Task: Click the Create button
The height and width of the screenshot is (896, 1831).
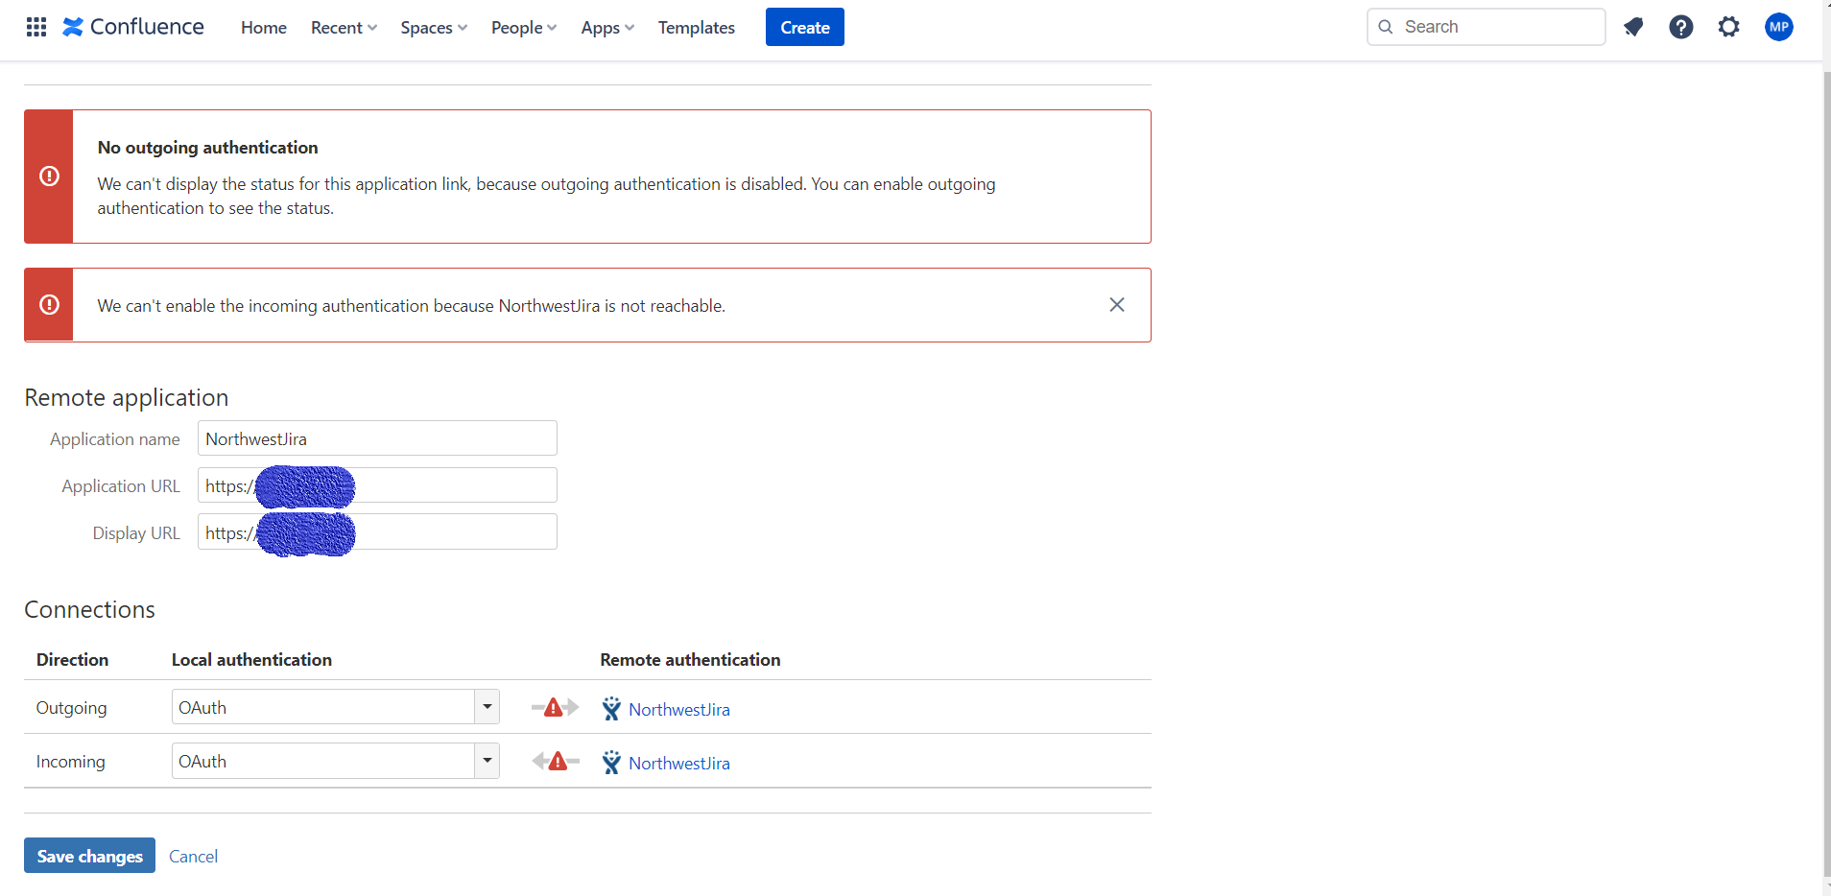Action: click(805, 27)
